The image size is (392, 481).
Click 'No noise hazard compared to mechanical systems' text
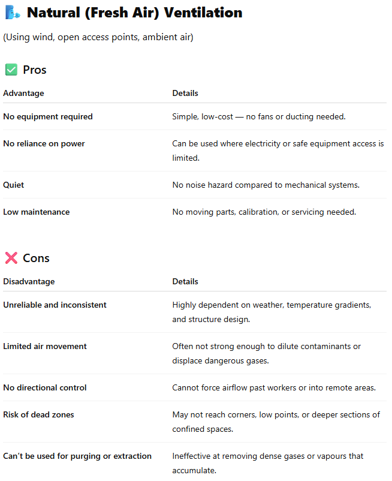click(x=266, y=185)
